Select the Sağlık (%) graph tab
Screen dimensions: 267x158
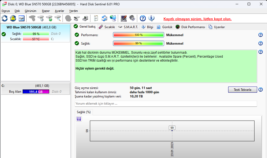point(84,112)
